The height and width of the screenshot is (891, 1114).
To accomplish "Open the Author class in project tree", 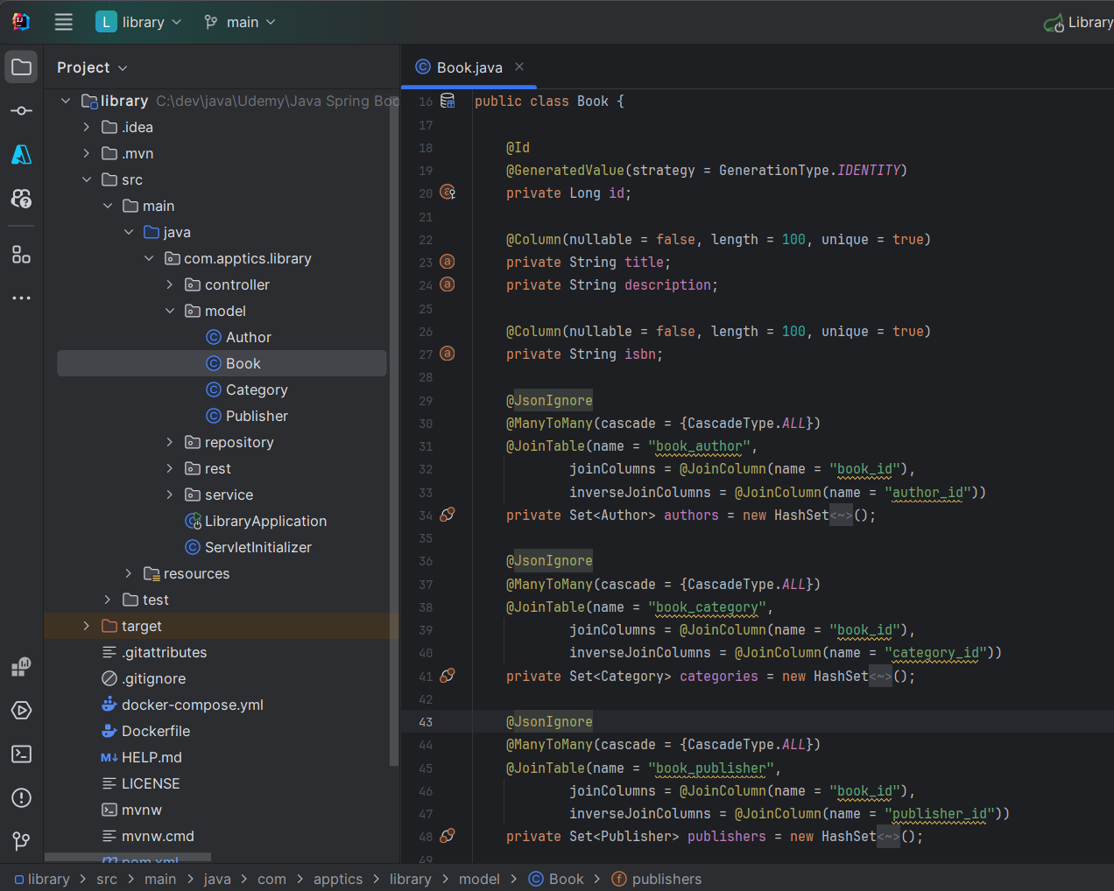I will pos(248,337).
